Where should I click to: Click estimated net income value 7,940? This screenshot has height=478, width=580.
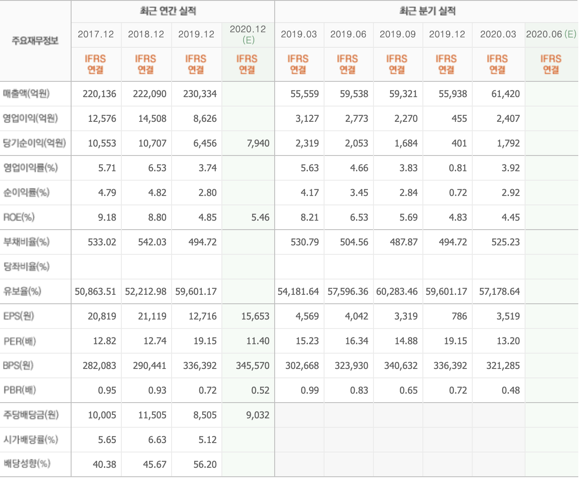(x=258, y=144)
